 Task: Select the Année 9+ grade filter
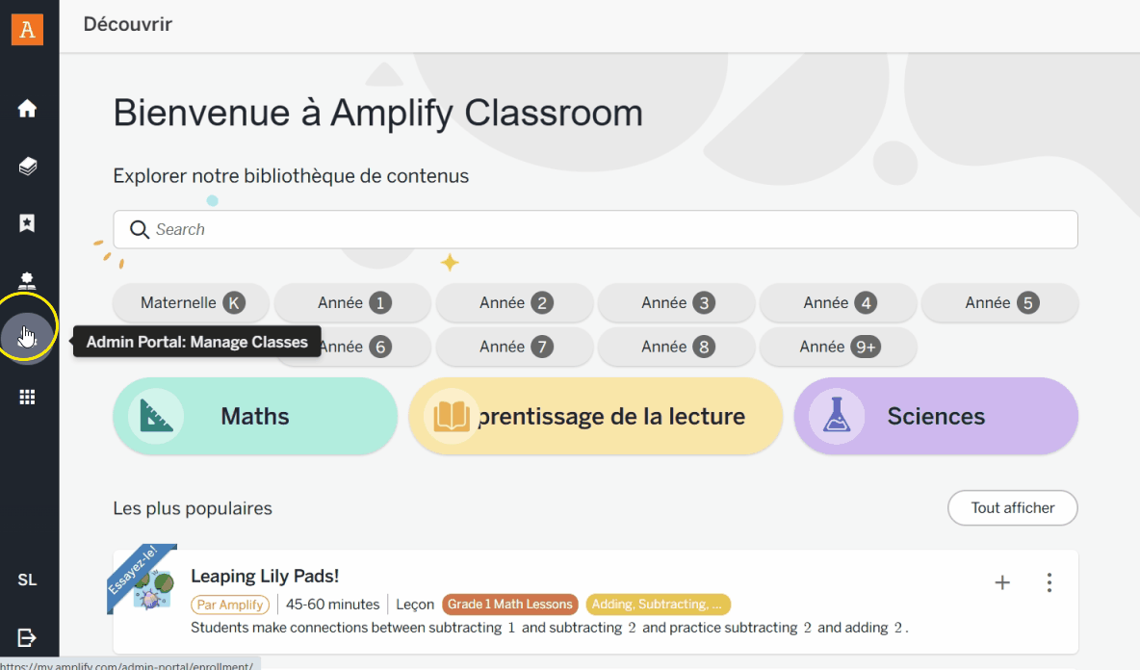coord(839,347)
